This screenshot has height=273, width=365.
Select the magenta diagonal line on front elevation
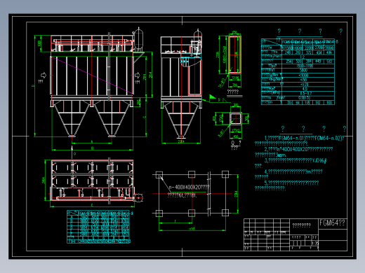pyautogui.click(x=92, y=76)
